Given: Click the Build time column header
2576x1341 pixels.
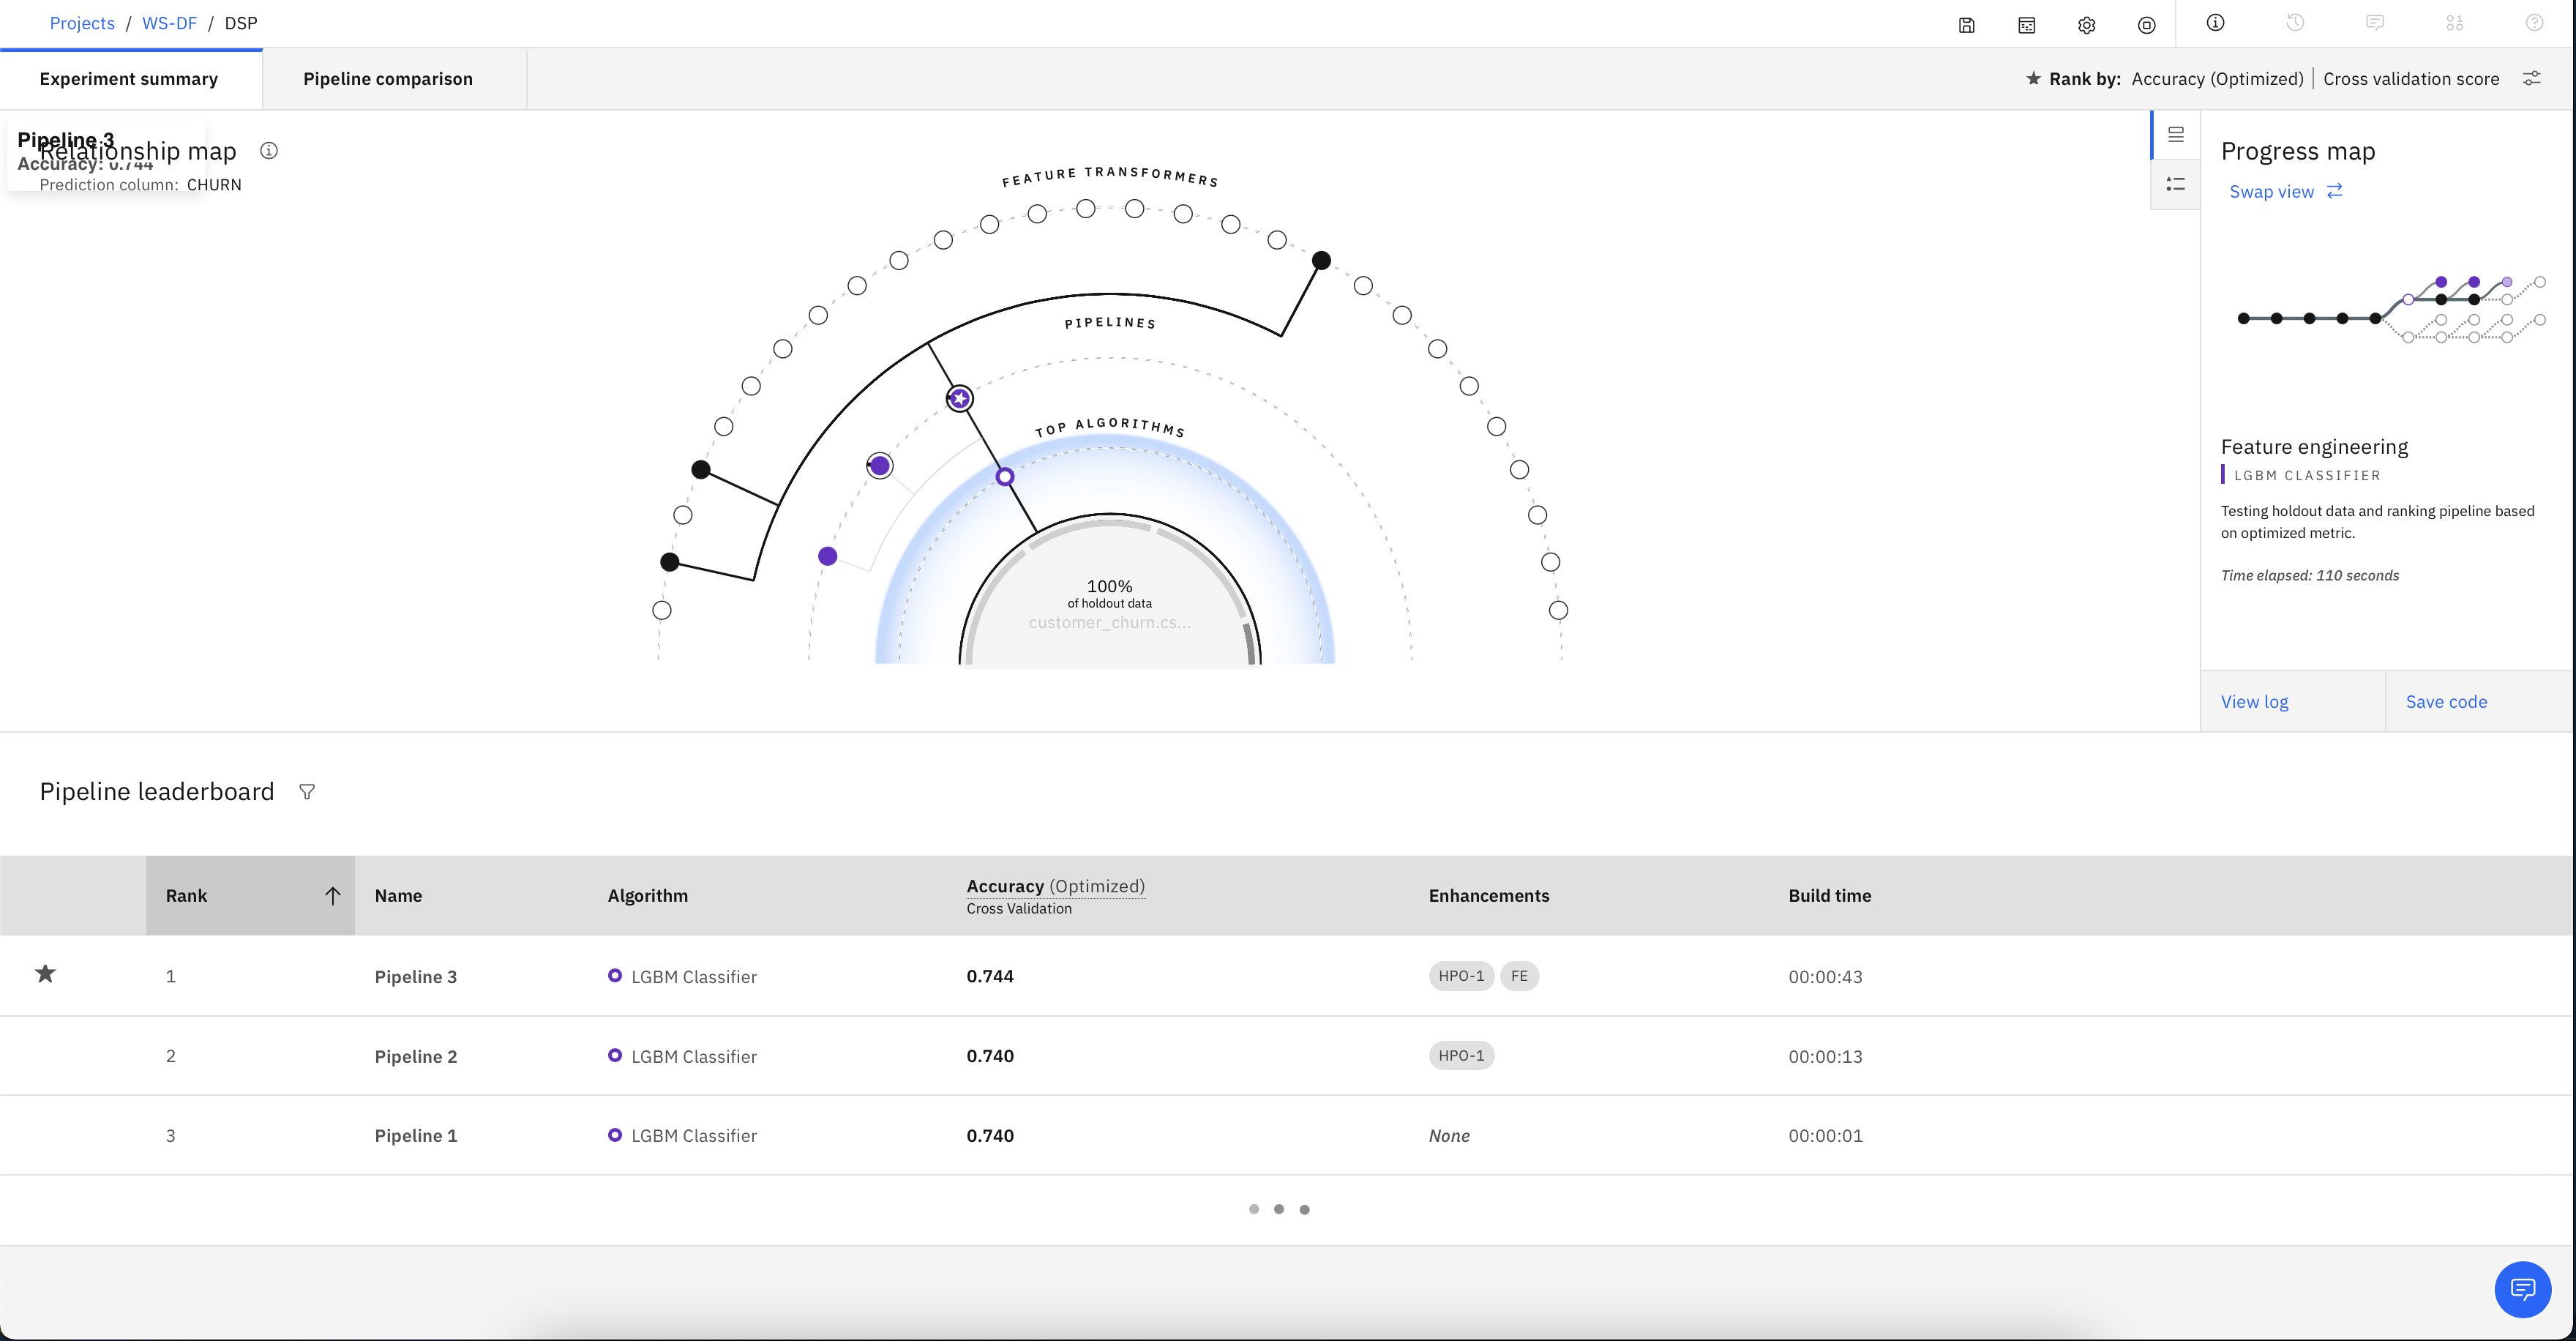Looking at the screenshot, I should click(1829, 896).
